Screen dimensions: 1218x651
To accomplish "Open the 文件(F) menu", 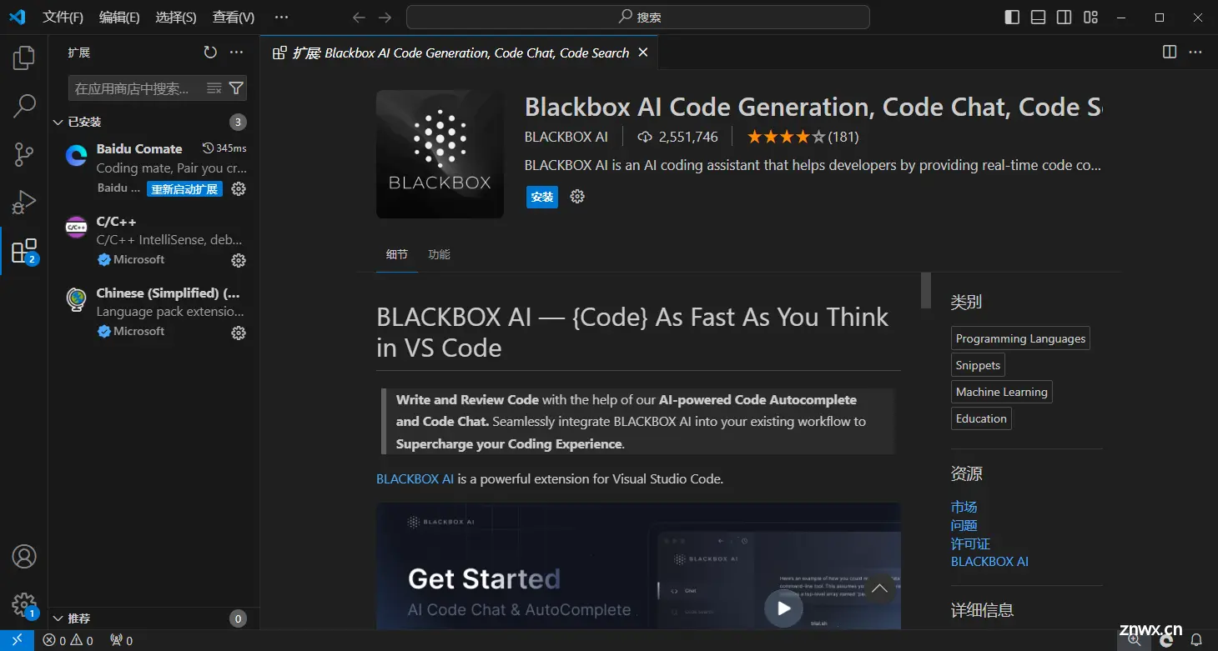I will 63,18.
